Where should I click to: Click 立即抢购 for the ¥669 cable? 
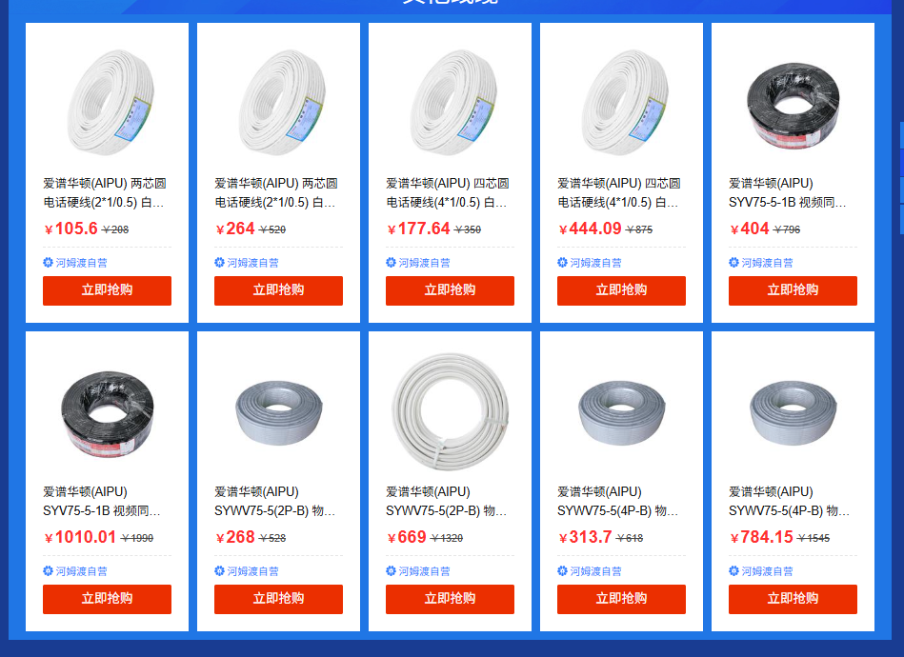(450, 599)
